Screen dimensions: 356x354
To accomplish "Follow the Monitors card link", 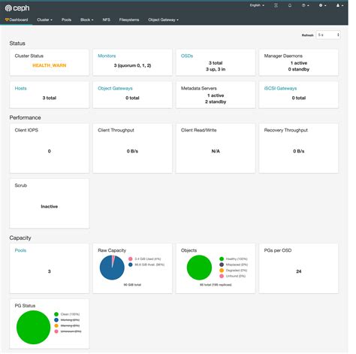I will click(107, 56).
